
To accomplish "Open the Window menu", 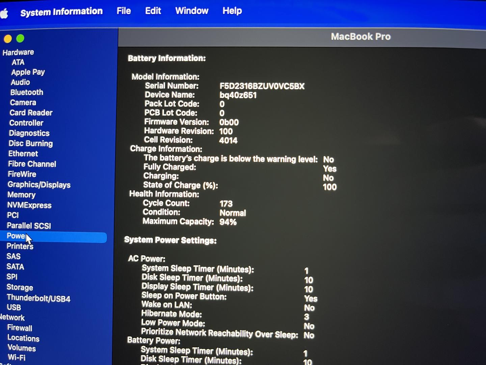I will [192, 11].
